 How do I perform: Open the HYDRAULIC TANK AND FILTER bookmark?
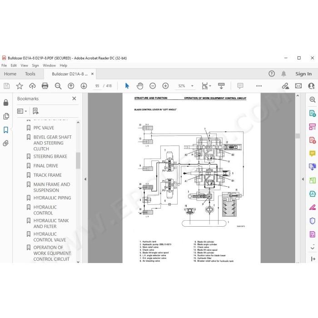(51, 224)
